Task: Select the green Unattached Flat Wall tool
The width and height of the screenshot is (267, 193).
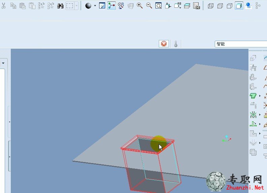Action: point(253,96)
